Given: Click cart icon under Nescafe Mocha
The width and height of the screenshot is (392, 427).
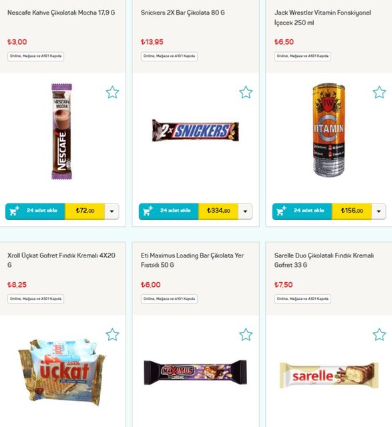Looking at the screenshot, I should click(14, 211).
